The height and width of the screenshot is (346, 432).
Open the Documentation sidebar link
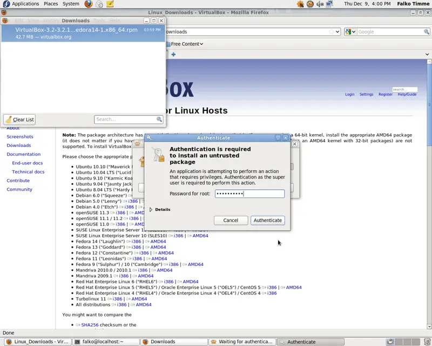[x=23, y=154]
